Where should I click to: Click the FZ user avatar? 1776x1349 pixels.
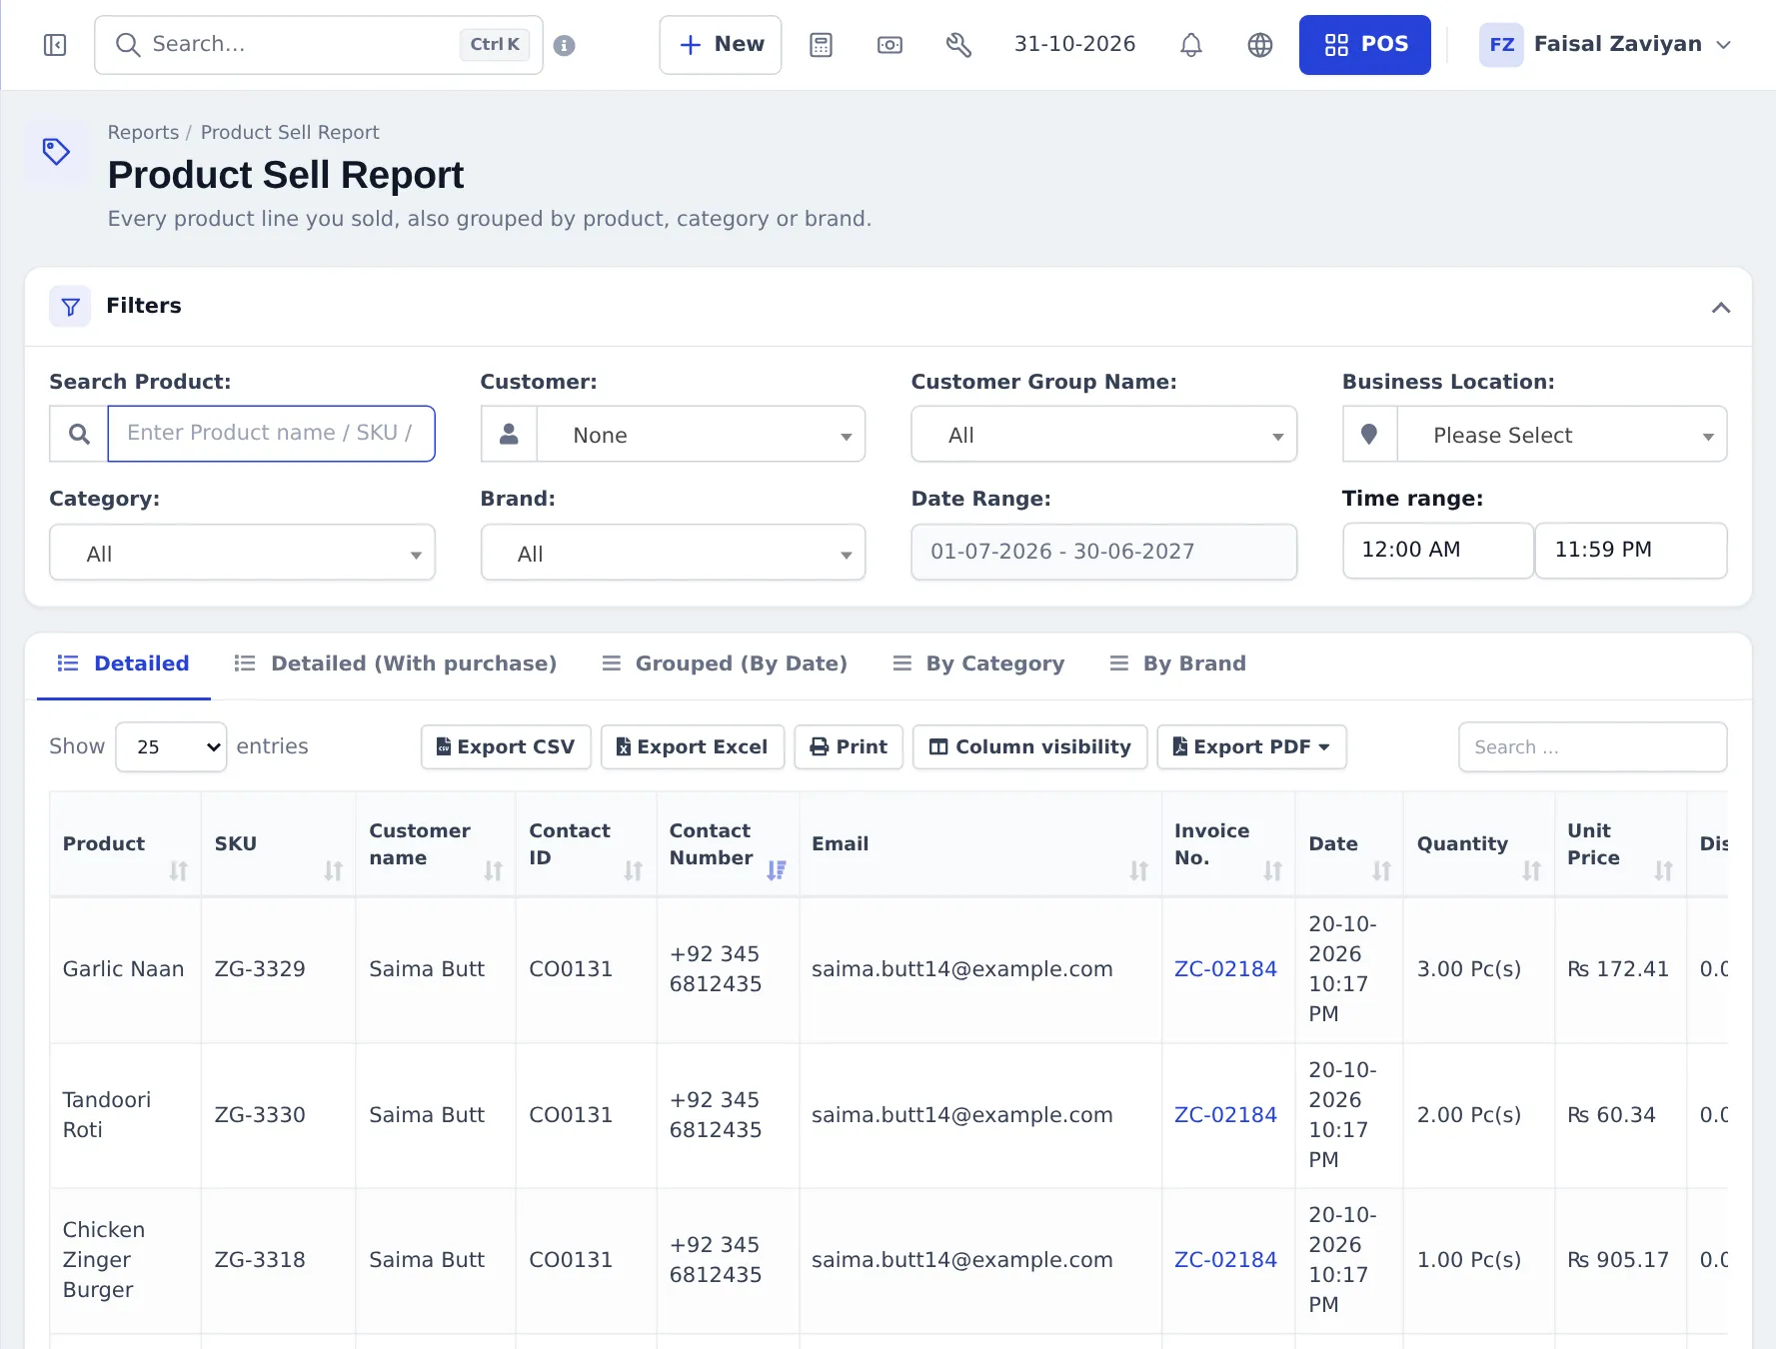click(x=1500, y=45)
